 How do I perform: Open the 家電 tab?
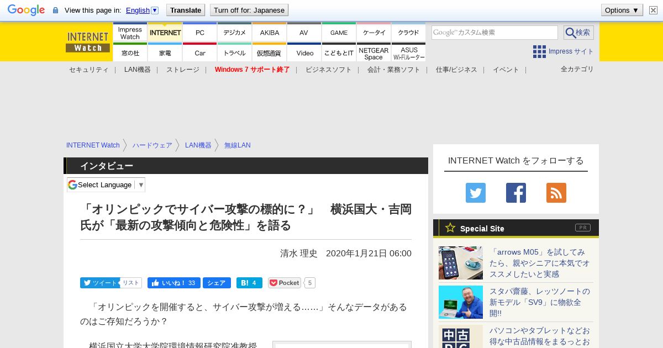[165, 52]
